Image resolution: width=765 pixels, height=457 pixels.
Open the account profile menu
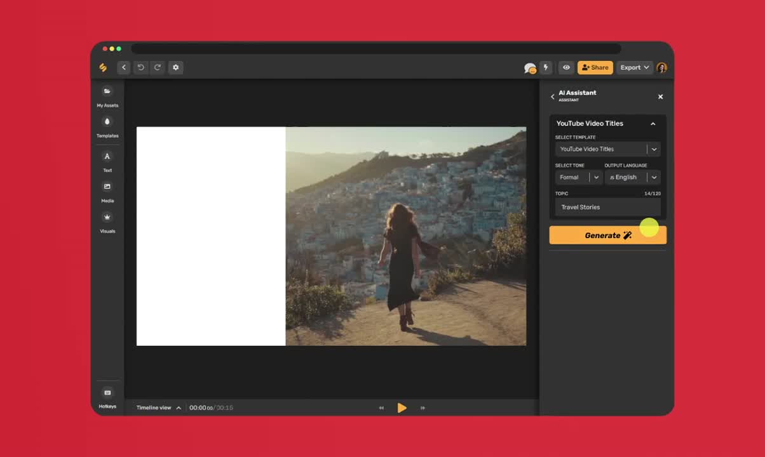pyautogui.click(x=661, y=67)
